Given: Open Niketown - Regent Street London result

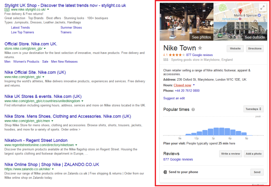Looking at the screenshot, I should click(36, 140).
